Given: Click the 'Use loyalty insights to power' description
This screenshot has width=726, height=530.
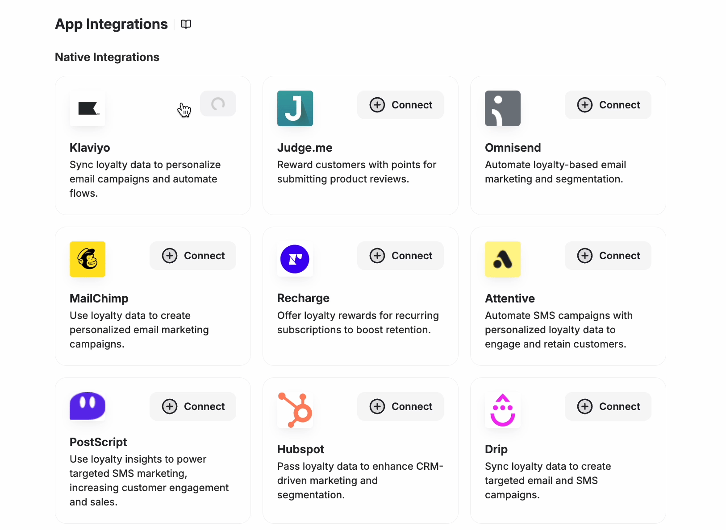Looking at the screenshot, I should coord(149,480).
